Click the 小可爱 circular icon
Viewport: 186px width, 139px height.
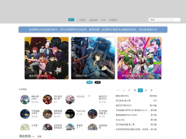point(25,127)
